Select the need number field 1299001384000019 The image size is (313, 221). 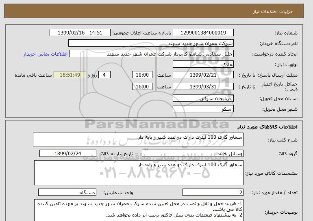click(203, 33)
